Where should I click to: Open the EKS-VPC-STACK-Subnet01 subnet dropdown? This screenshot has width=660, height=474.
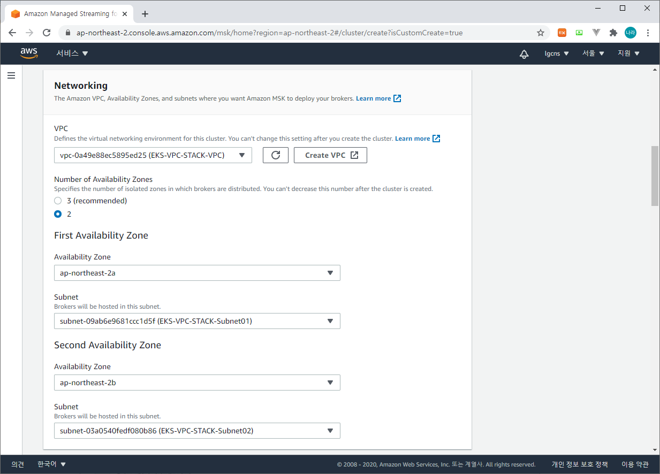click(x=197, y=321)
